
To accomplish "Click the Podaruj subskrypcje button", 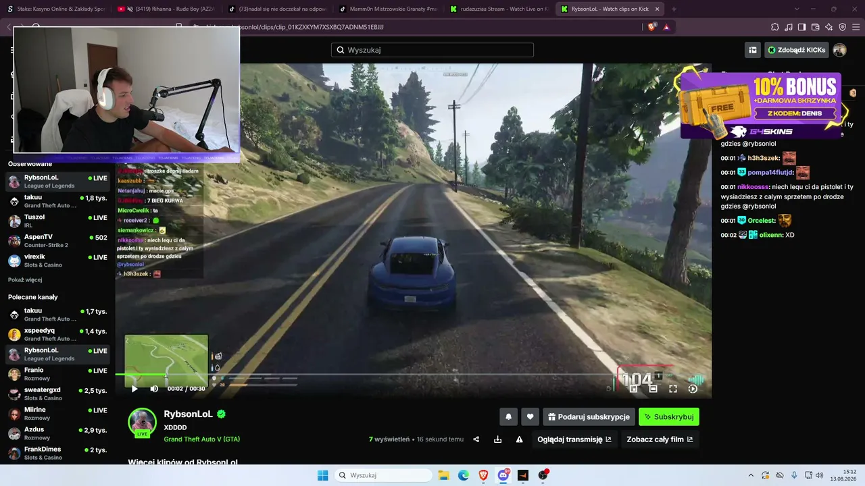I will point(589,417).
